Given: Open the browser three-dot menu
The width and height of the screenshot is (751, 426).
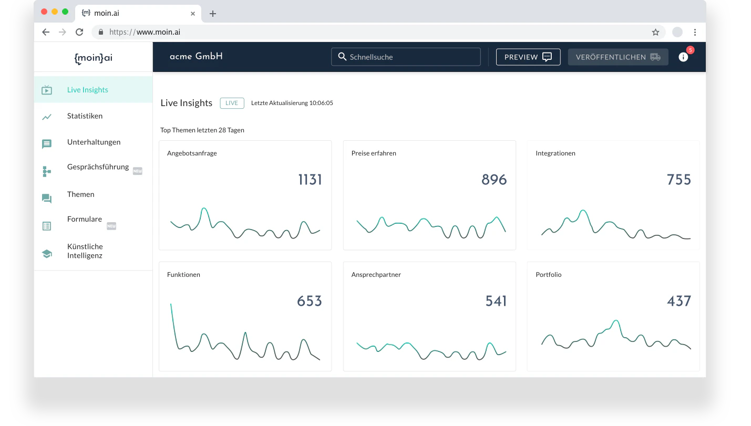Looking at the screenshot, I should click(x=695, y=32).
